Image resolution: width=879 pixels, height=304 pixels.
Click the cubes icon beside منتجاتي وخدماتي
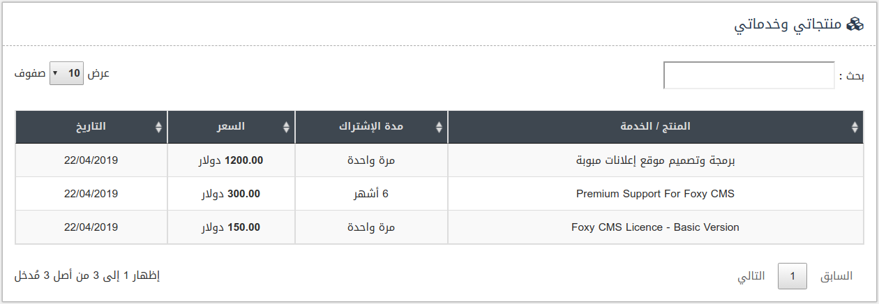click(x=855, y=24)
